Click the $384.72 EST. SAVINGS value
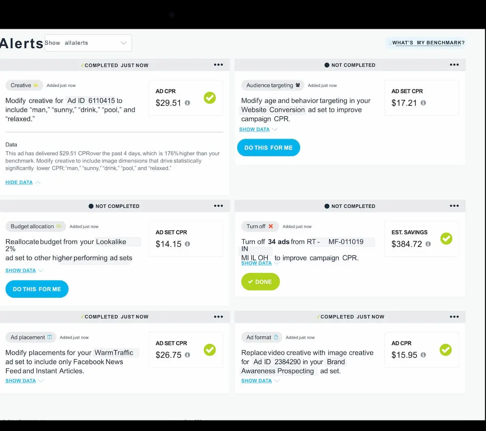This screenshot has height=431, width=486. click(x=407, y=244)
